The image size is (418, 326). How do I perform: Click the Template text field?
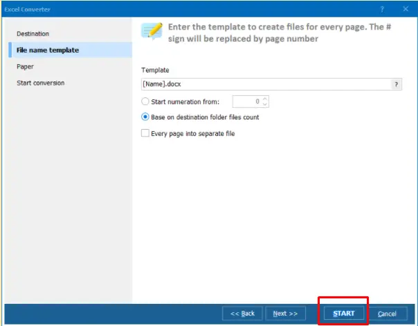pos(266,84)
